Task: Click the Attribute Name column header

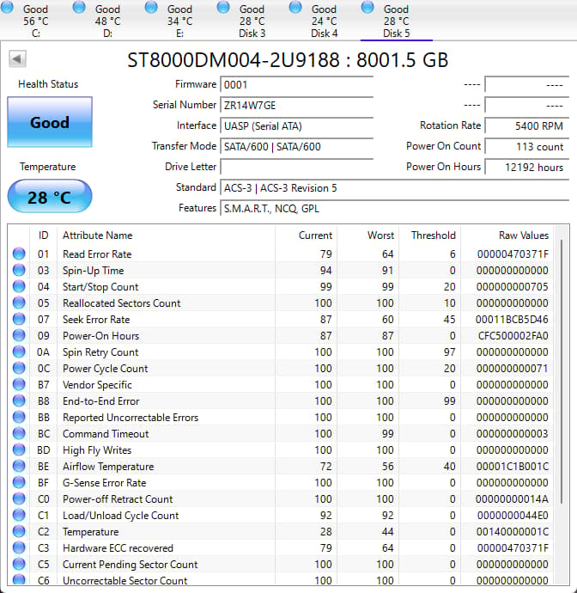Action: point(167,235)
